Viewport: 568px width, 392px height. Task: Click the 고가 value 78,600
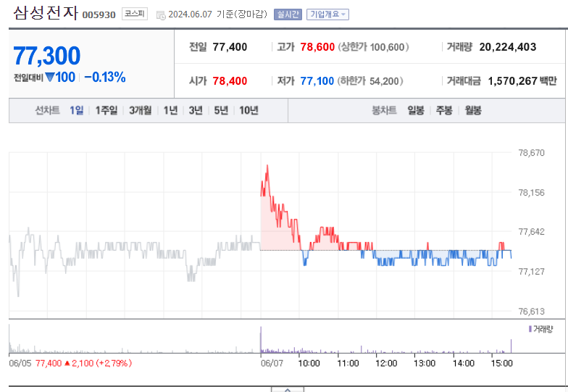(x=317, y=47)
